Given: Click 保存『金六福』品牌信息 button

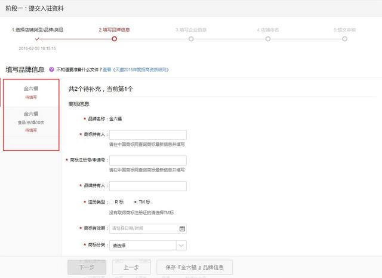Looking at the screenshot, I should (x=195, y=267).
